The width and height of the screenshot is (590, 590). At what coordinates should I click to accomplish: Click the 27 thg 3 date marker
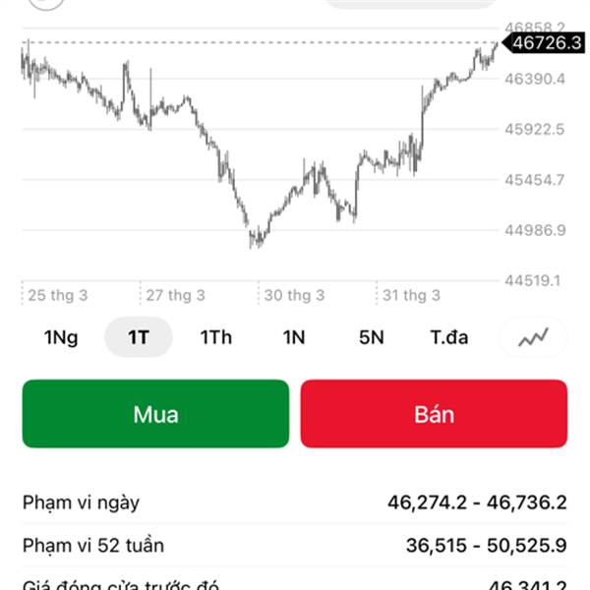tap(175, 295)
